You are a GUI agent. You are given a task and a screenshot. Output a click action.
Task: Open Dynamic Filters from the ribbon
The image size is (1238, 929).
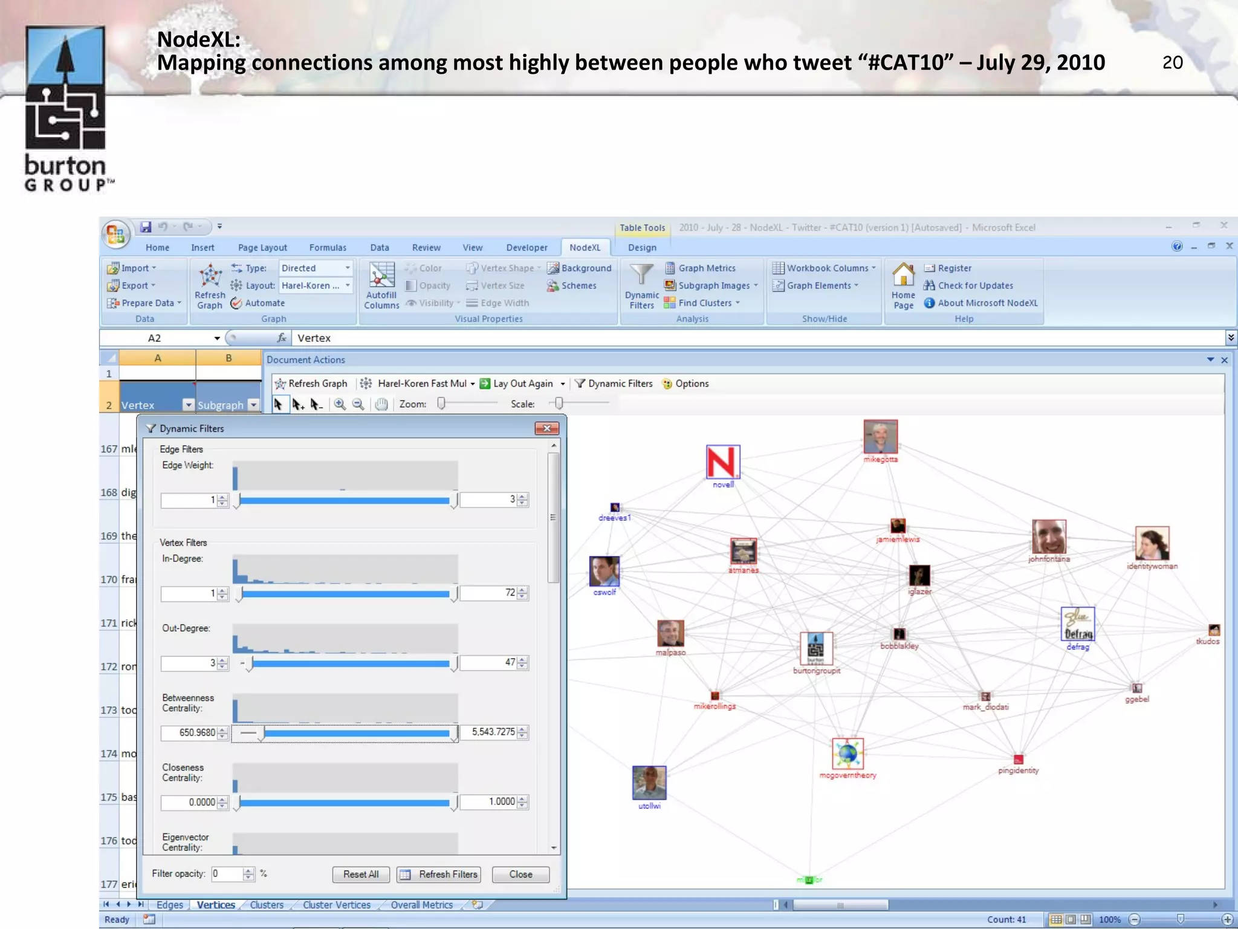click(x=641, y=285)
